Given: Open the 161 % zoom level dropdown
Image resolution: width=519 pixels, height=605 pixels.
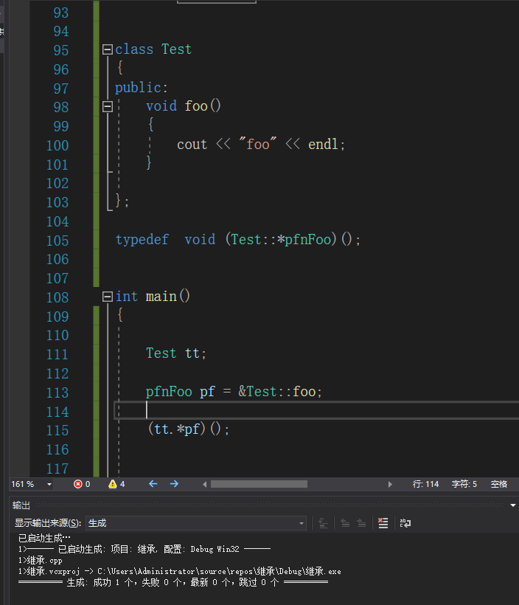Looking at the screenshot, I should [49, 484].
